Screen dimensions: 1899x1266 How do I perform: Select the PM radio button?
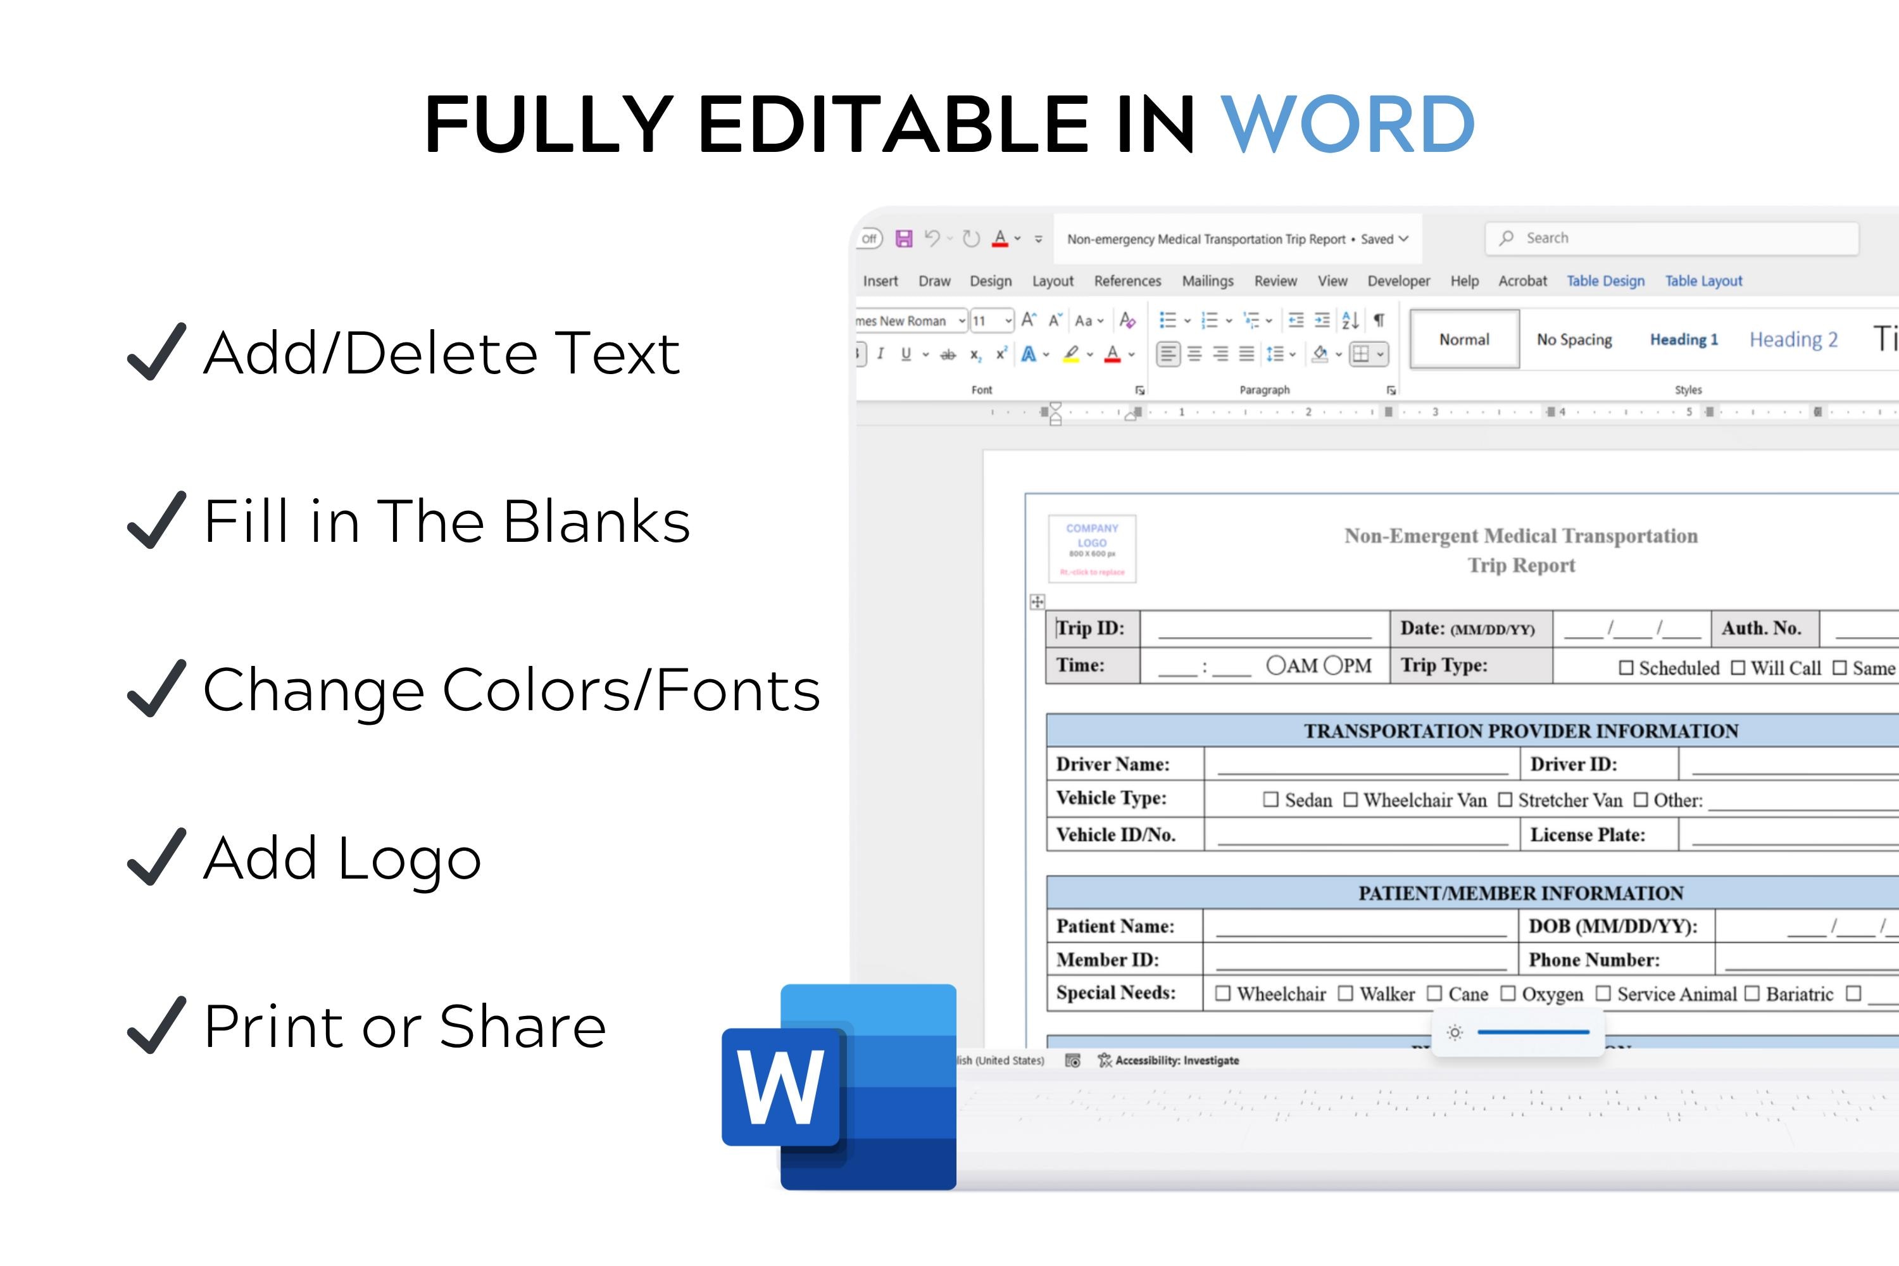click(x=1333, y=665)
